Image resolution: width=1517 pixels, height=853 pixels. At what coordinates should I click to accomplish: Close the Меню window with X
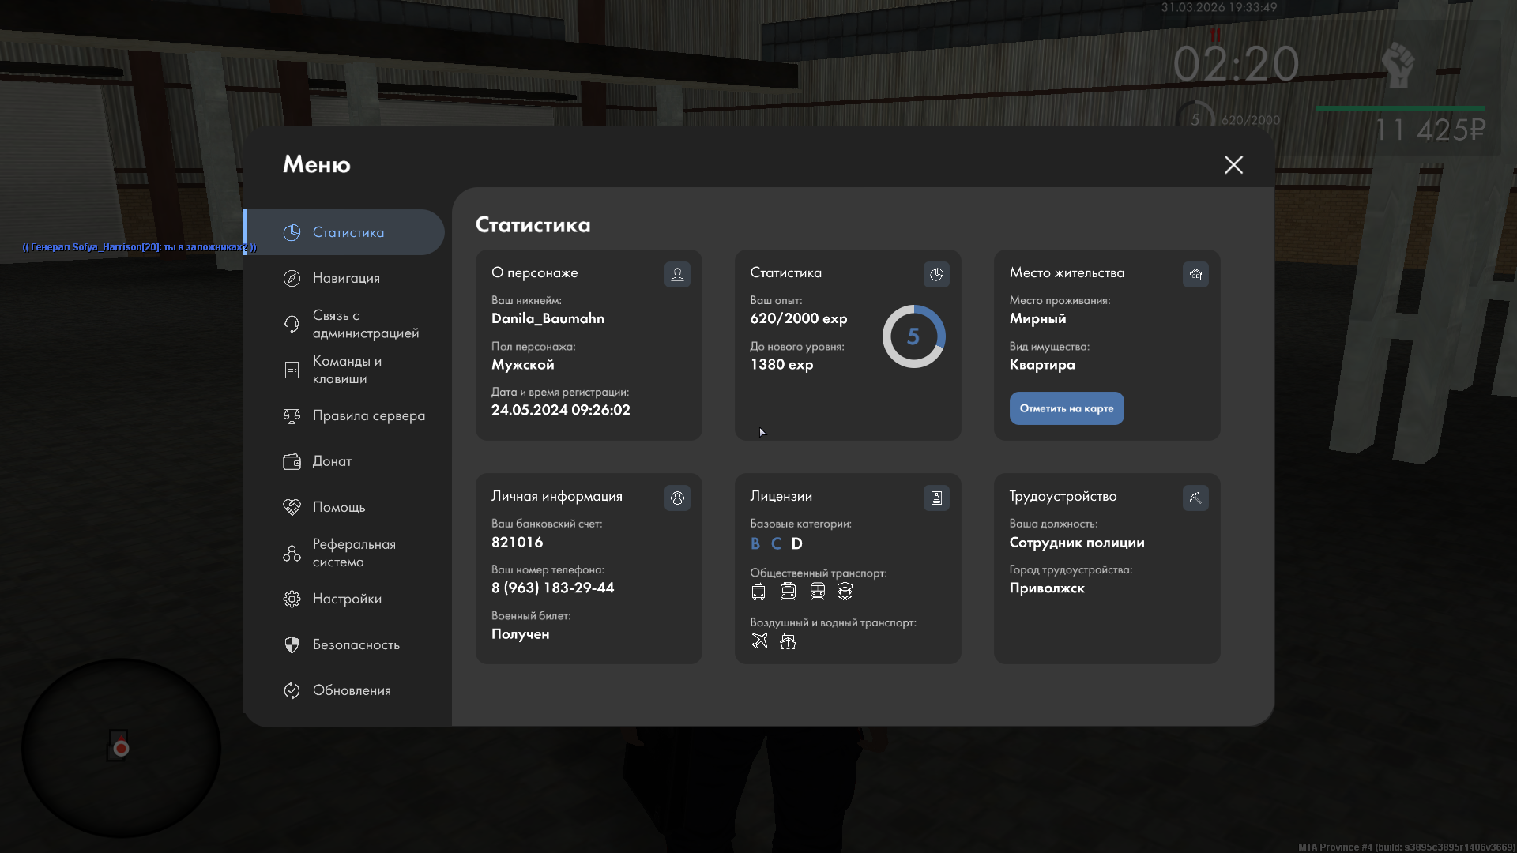(1233, 164)
